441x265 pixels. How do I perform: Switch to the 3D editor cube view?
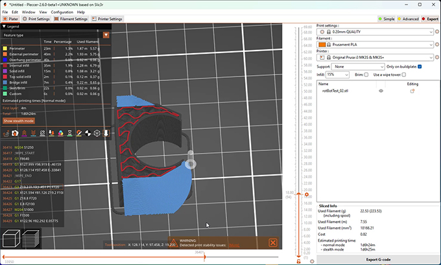click(11, 238)
